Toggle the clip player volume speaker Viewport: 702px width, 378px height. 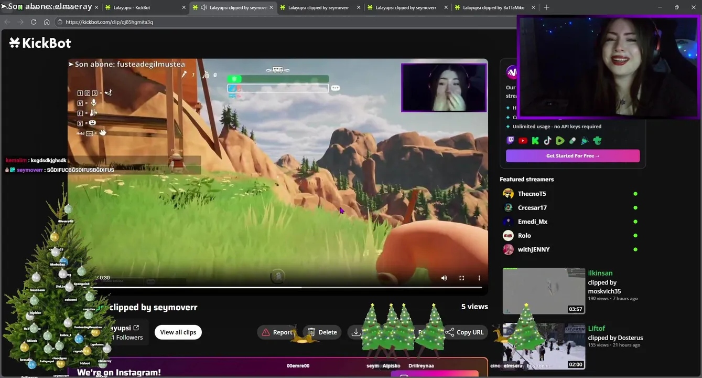(x=444, y=278)
